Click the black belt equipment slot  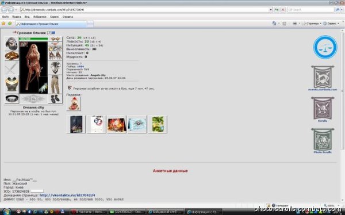point(11,99)
